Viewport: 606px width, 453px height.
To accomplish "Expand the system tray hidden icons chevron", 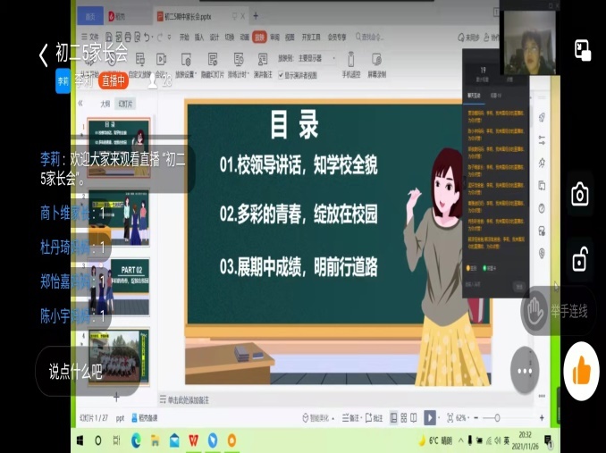I will (460, 440).
